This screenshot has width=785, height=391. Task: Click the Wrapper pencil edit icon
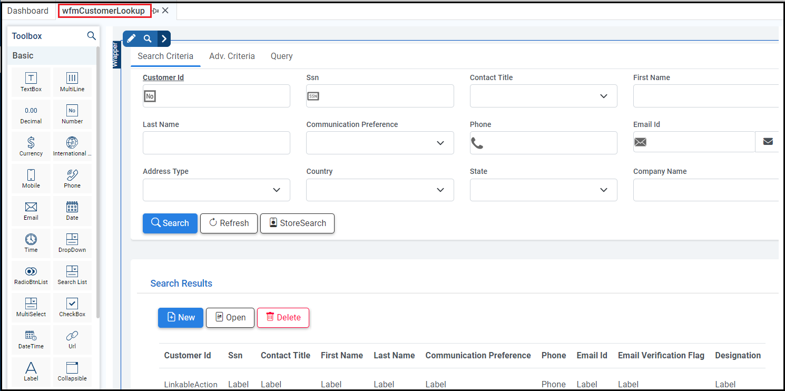coord(131,38)
